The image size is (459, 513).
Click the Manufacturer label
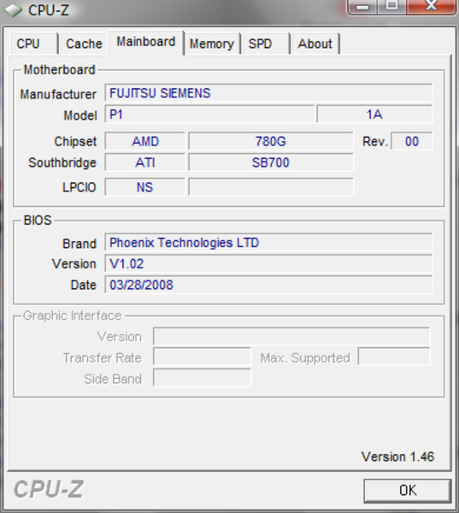click(x=58, y=94)
